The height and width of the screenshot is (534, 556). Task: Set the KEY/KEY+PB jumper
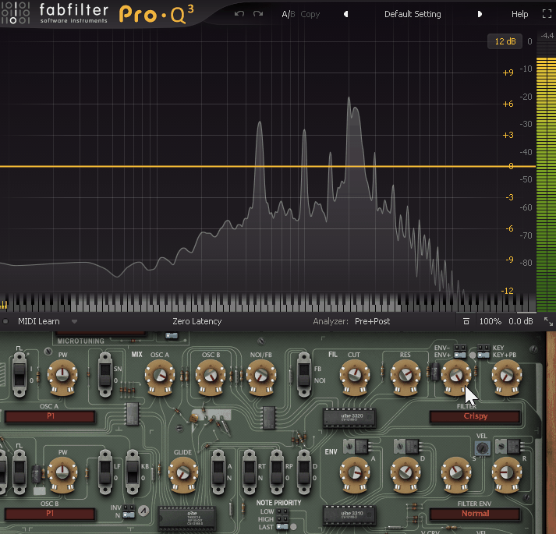click(483, 351)
